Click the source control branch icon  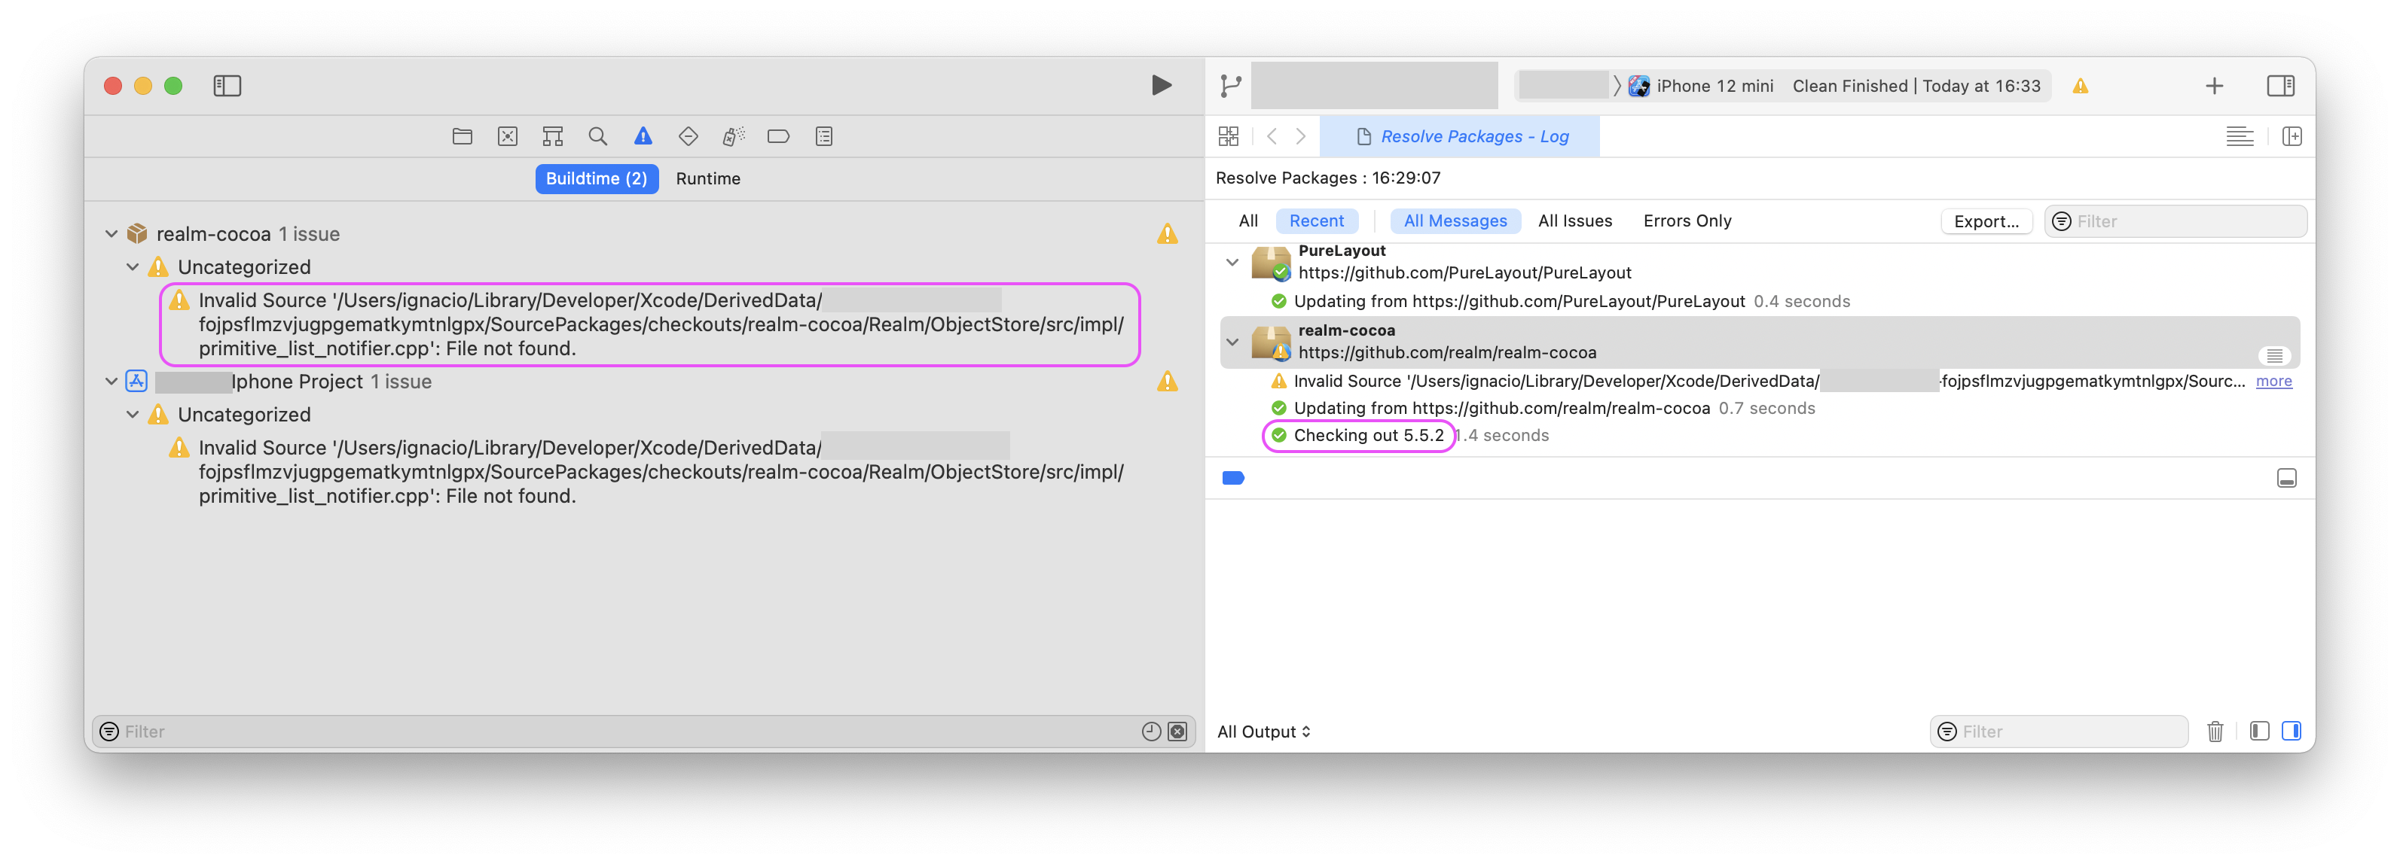coord(1231,87)
